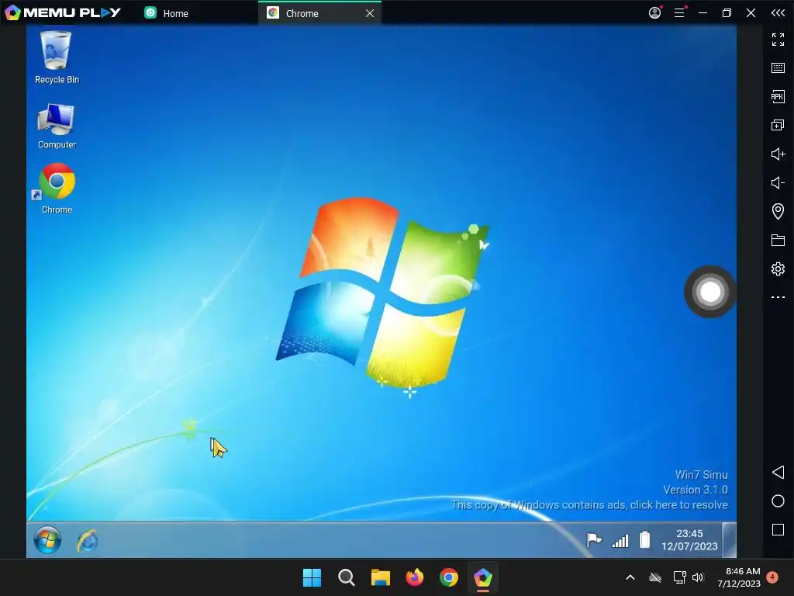Viewport: 794px width, 596px height.
Task: Install an APK via the APK icon
Action: coord(778,96)
